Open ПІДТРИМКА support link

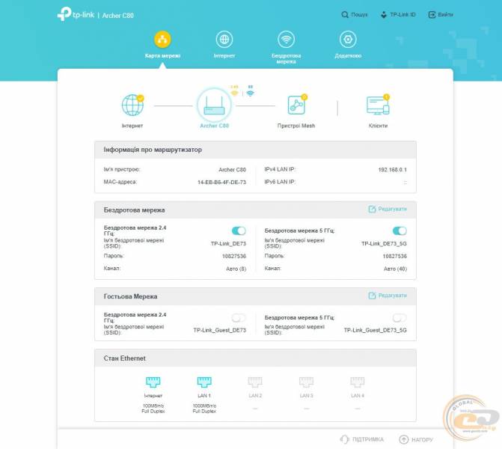pos(362,439)
